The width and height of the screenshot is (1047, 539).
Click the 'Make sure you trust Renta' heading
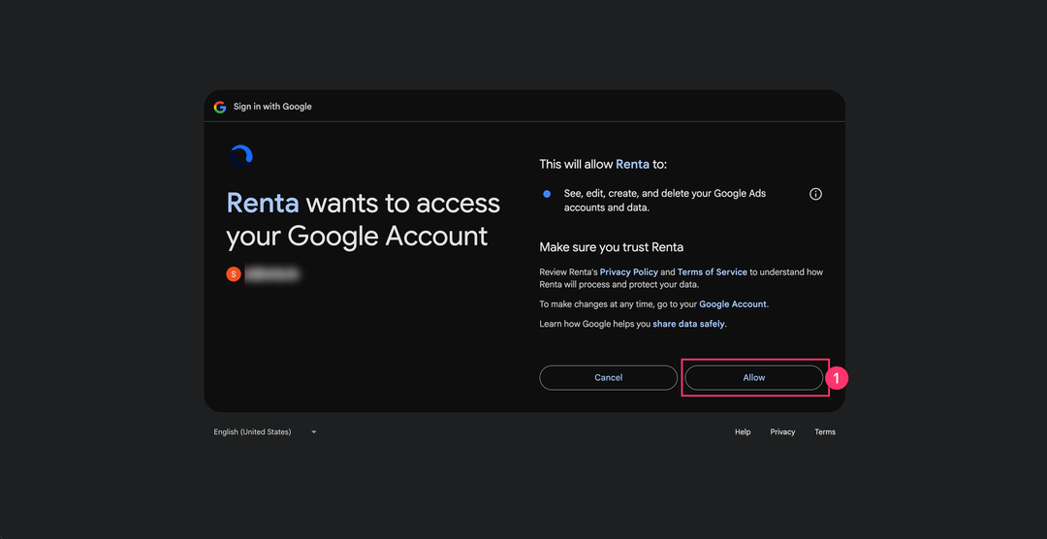[611, 247]
